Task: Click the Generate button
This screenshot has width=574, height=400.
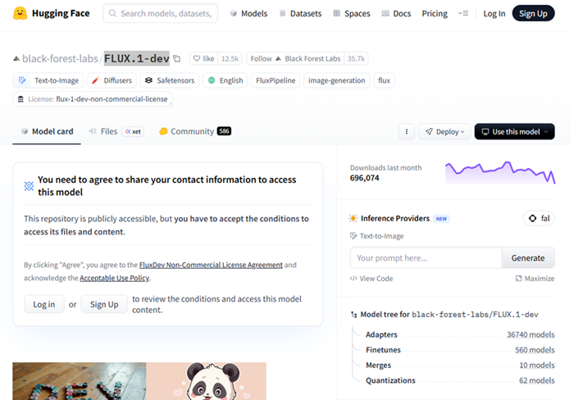Action: (528, 258)
